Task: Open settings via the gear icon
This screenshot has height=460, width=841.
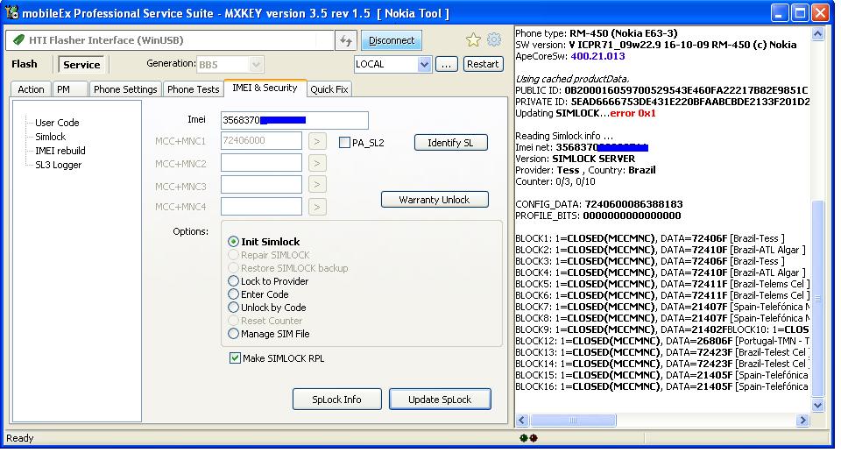Action: (494, 39)
